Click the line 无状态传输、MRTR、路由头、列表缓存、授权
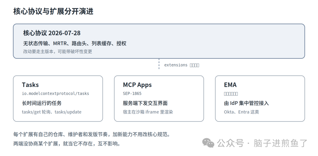 (x=74, y=43)
